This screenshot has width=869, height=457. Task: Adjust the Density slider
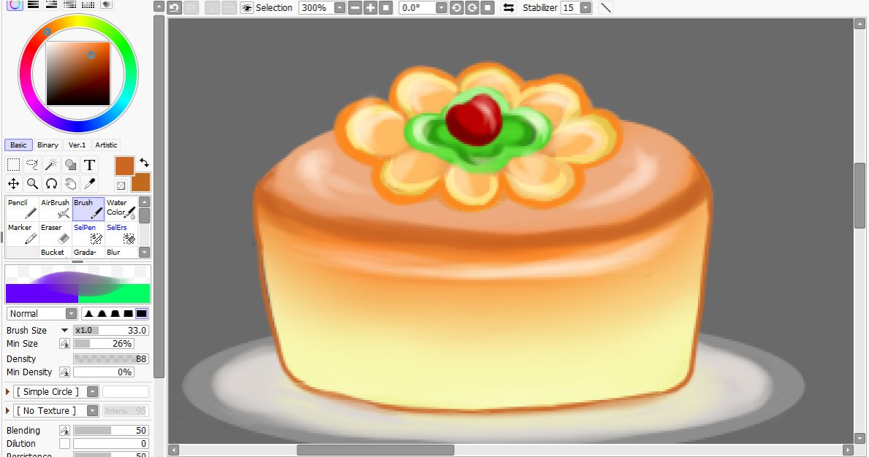111,358
